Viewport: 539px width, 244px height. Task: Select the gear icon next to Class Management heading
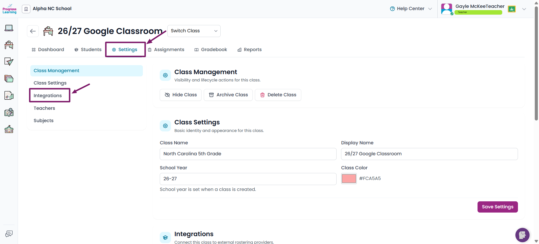click(x=165, y=75)
